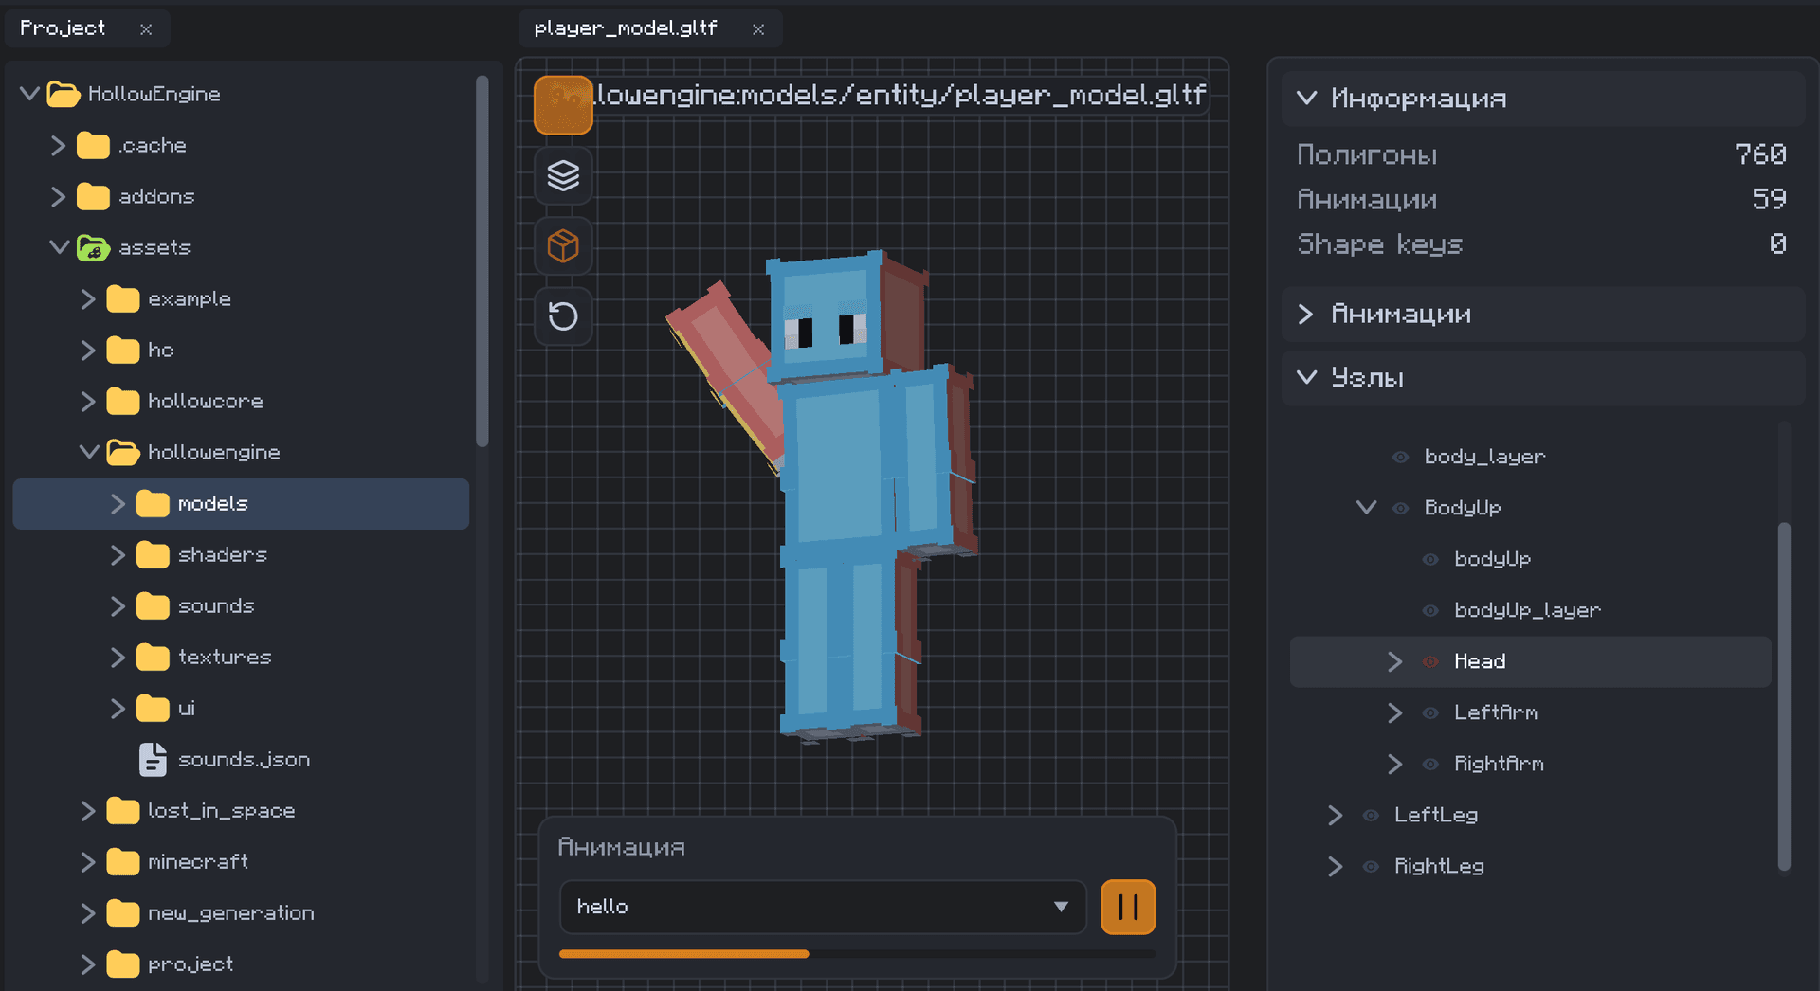
Task: Click the lost_in_space folder icon
Action: 123,810
